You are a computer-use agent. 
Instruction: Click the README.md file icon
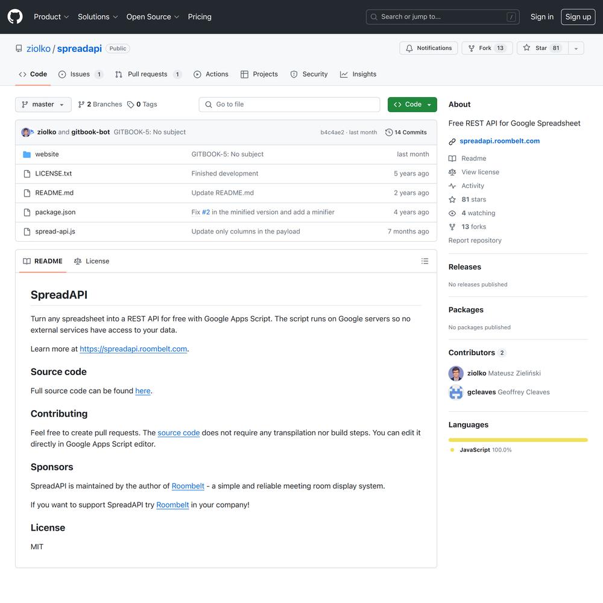point(27,193)
